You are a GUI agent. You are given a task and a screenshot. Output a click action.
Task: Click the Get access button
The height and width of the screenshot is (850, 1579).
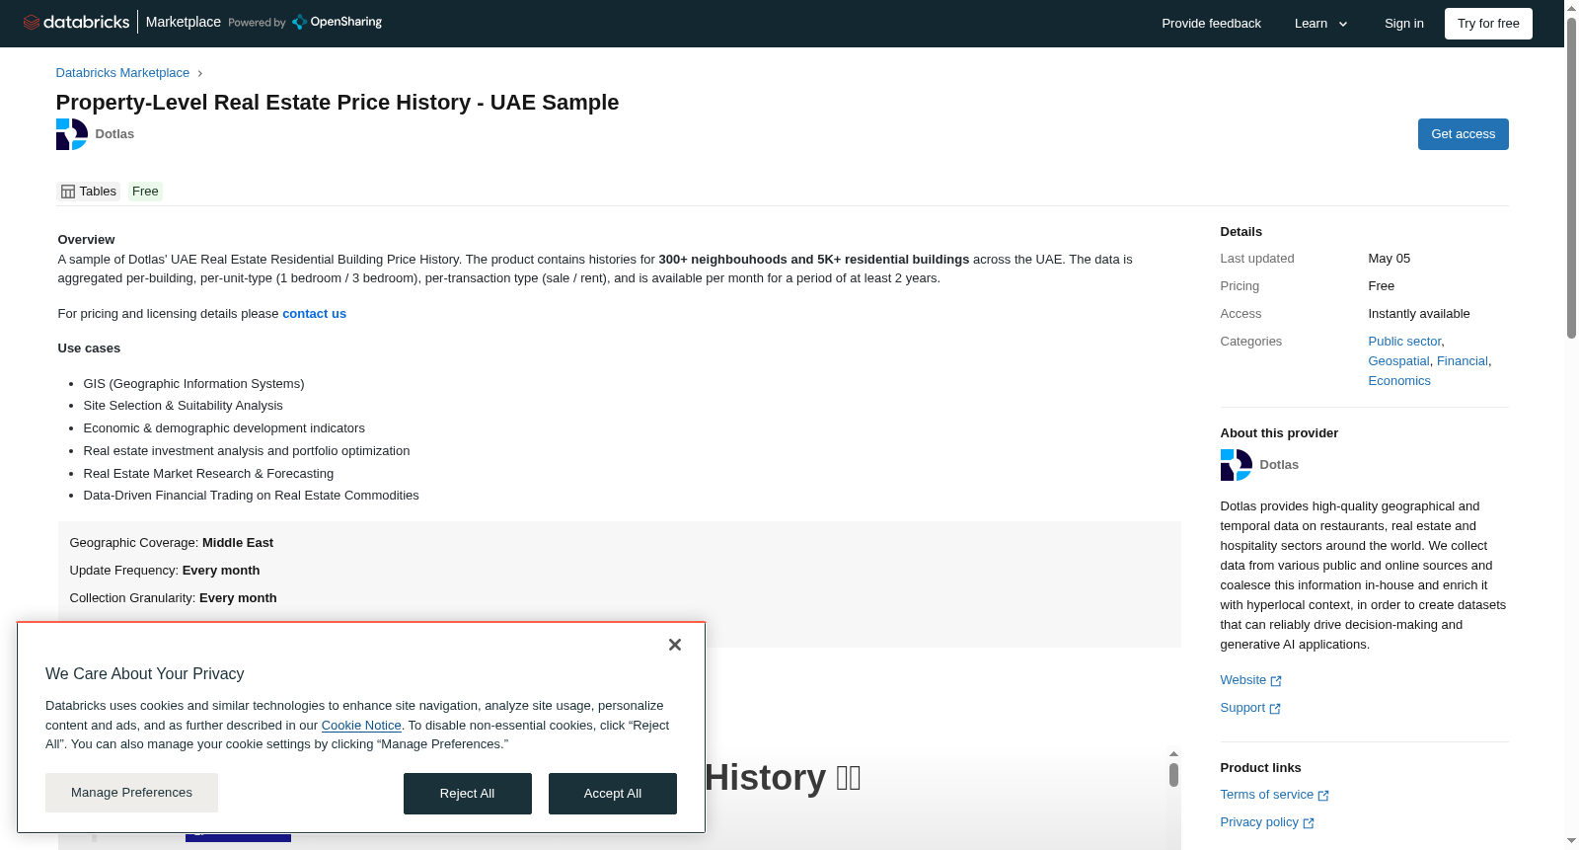(x=1464, y=134)
